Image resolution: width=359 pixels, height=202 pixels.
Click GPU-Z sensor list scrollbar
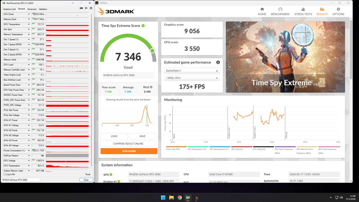pos(92,89)
